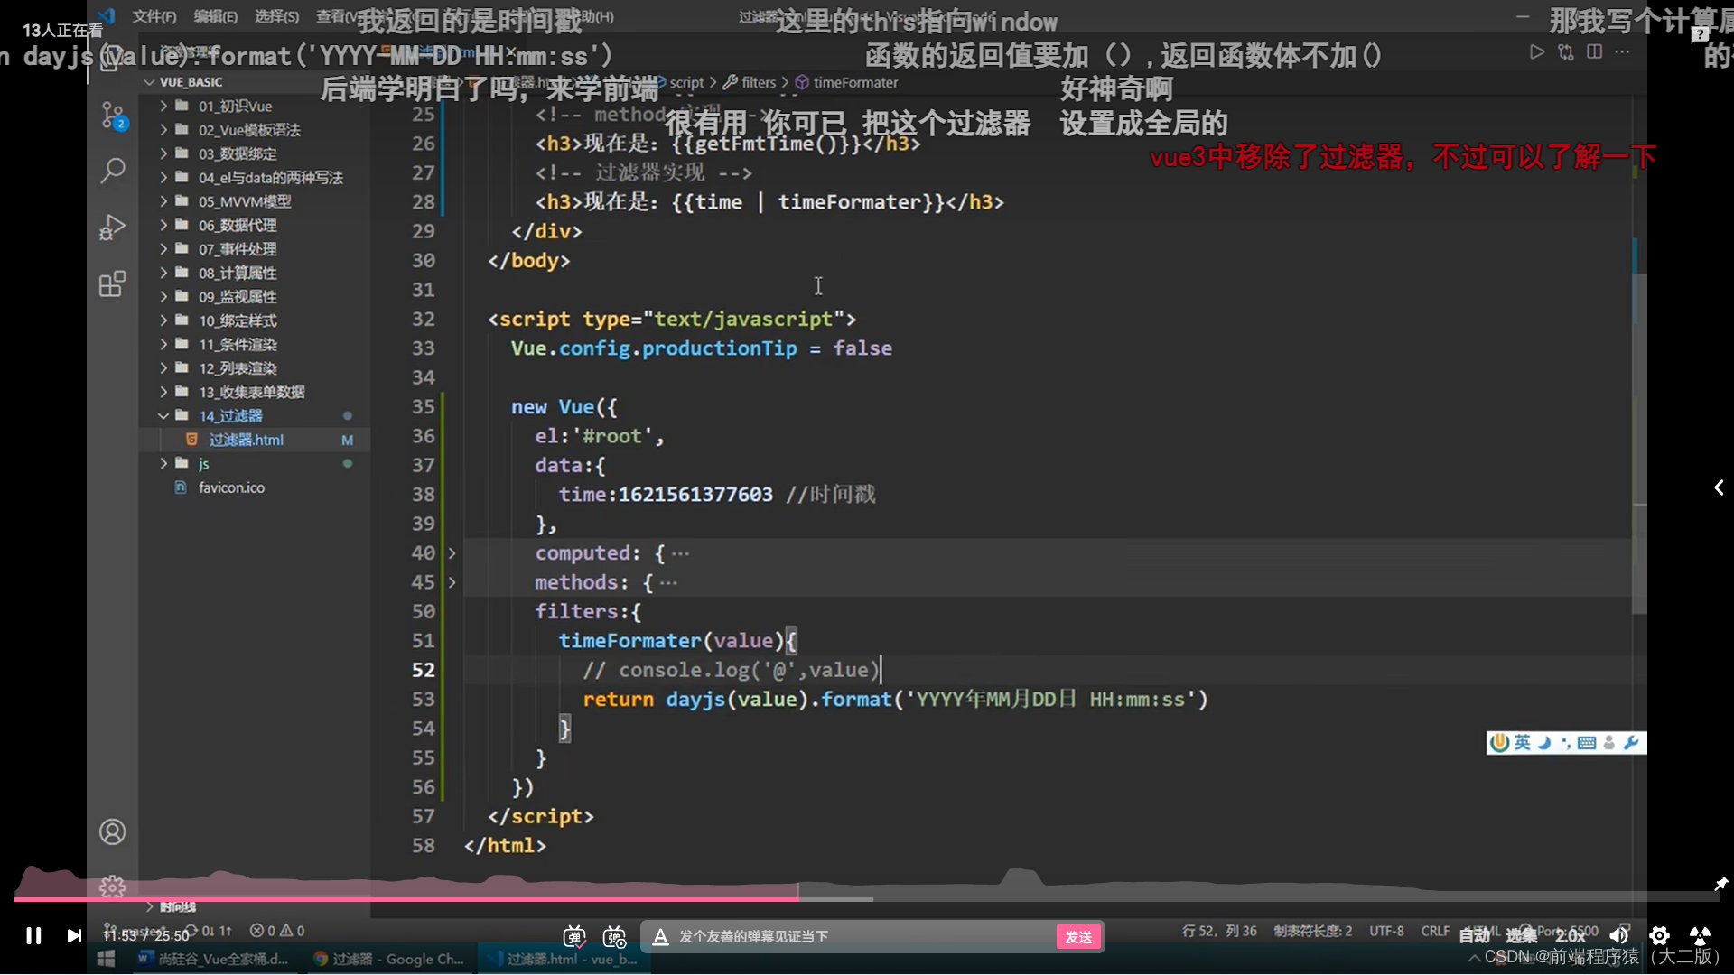Open the 2.0x playback speed menu
The height and width of the screenshot is (975, 1734).
(1571, 935)
